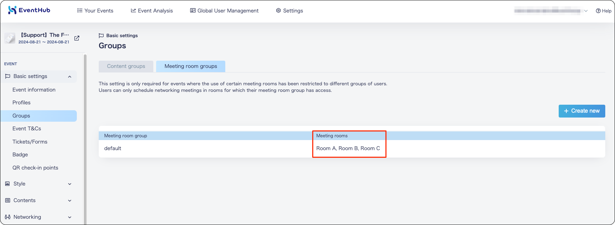The height and width of the screenshot is (225, 615).
Task: Click the Event Analysis chart icon
Action: (133, 10)
